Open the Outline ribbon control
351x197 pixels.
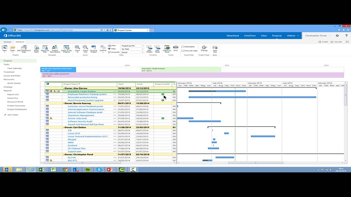[103, 49]
